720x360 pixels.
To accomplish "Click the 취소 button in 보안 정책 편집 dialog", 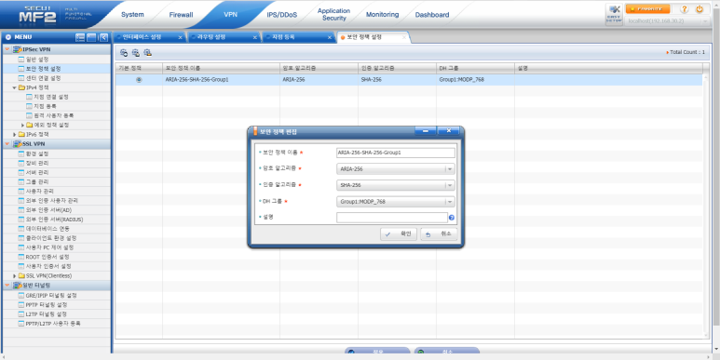I will (x=439, y=233).
